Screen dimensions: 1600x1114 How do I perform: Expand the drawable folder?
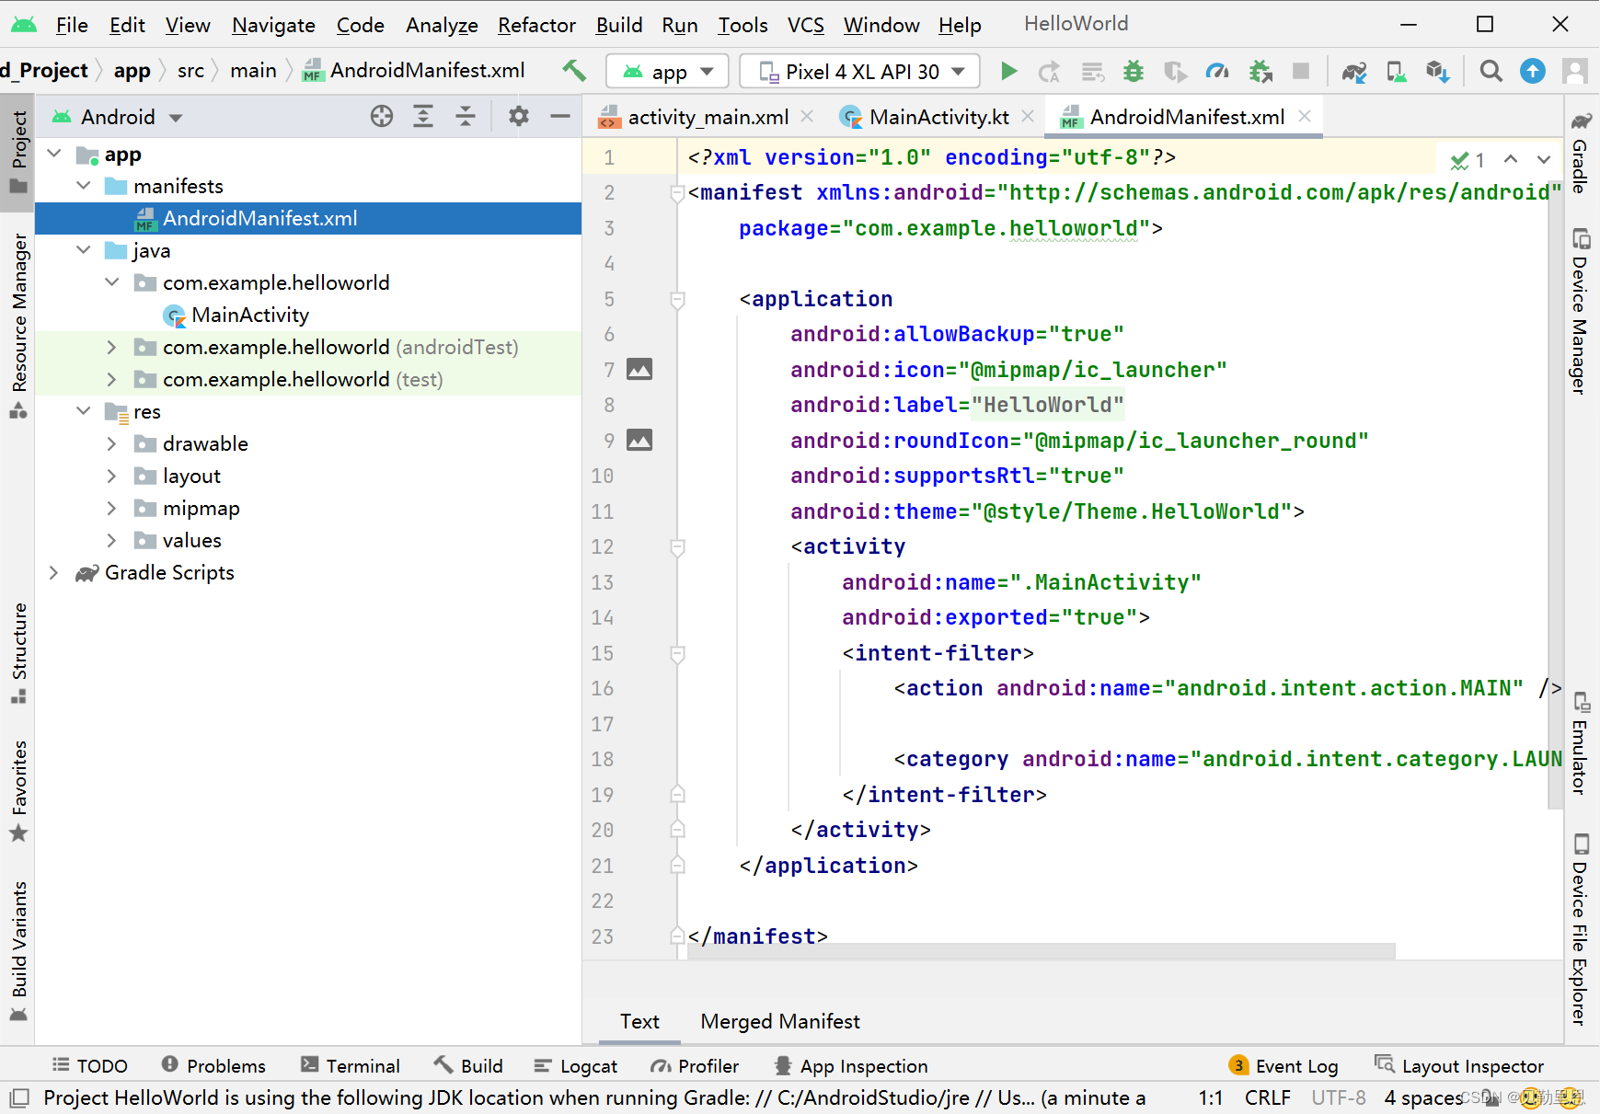tap(111, 443)
